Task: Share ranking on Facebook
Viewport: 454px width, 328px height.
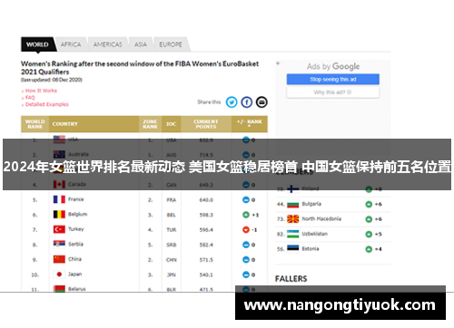Action: pos(247,102)
